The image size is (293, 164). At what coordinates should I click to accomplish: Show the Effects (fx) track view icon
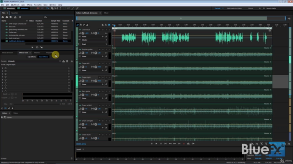(x=81, y=25)
